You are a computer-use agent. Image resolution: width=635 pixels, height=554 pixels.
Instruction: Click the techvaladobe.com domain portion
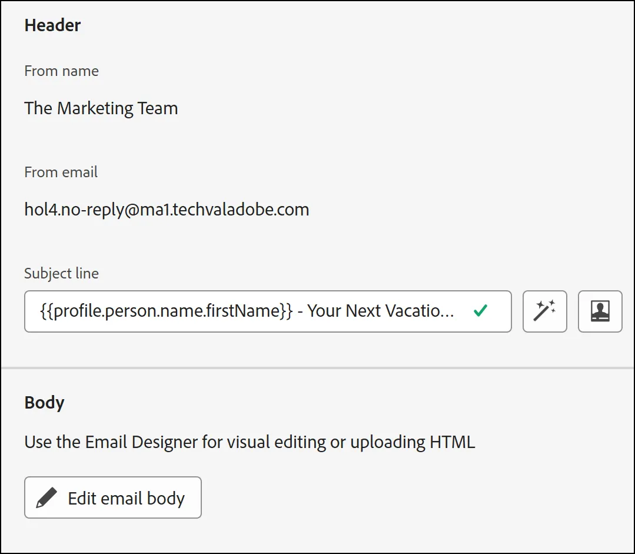point(241,210)
